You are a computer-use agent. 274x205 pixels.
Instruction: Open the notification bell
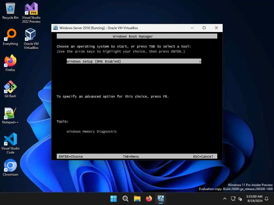(267, 199)
